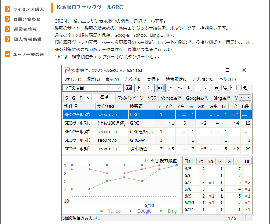Click the purple GRC toolbar icon

tap(129, 88)
